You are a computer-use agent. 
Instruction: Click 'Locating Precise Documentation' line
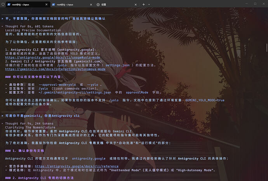click(33, 30)
